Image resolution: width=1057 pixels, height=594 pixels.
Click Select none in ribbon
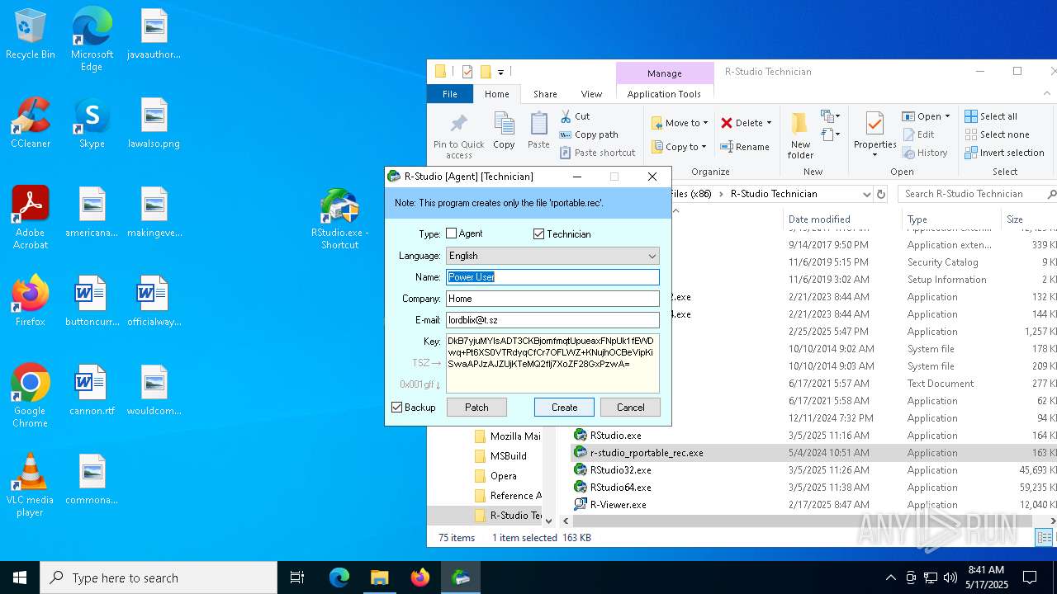point(997,134)
